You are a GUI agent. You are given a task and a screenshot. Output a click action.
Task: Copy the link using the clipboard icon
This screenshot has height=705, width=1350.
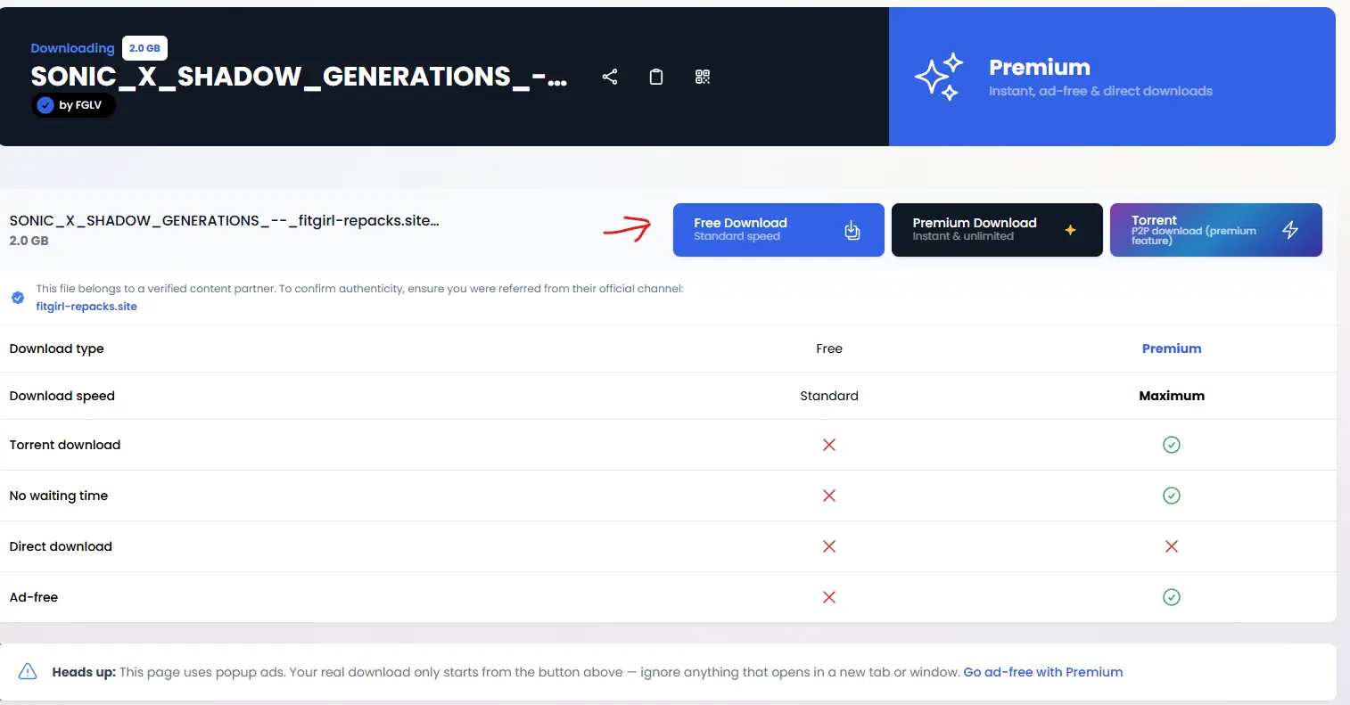pyautogui.click(x=656, y=77)
